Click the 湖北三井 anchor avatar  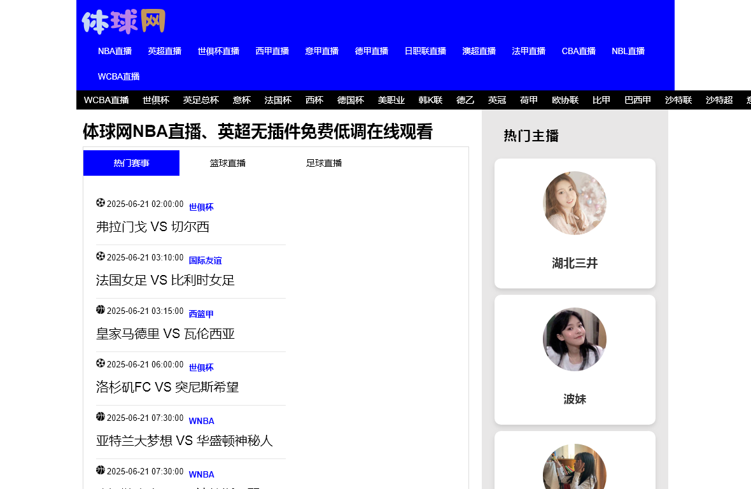pyautogui.click(x=575, y=202)
